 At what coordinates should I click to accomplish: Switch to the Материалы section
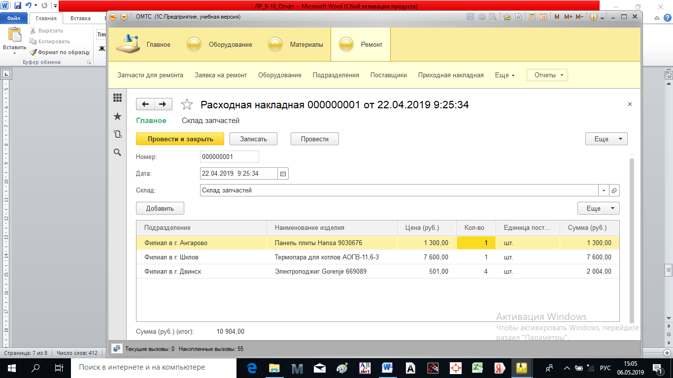click(x=296, y=45)
